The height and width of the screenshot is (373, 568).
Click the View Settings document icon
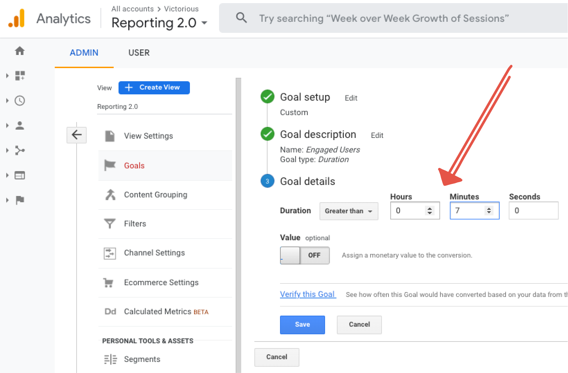(x=110, y=136)
